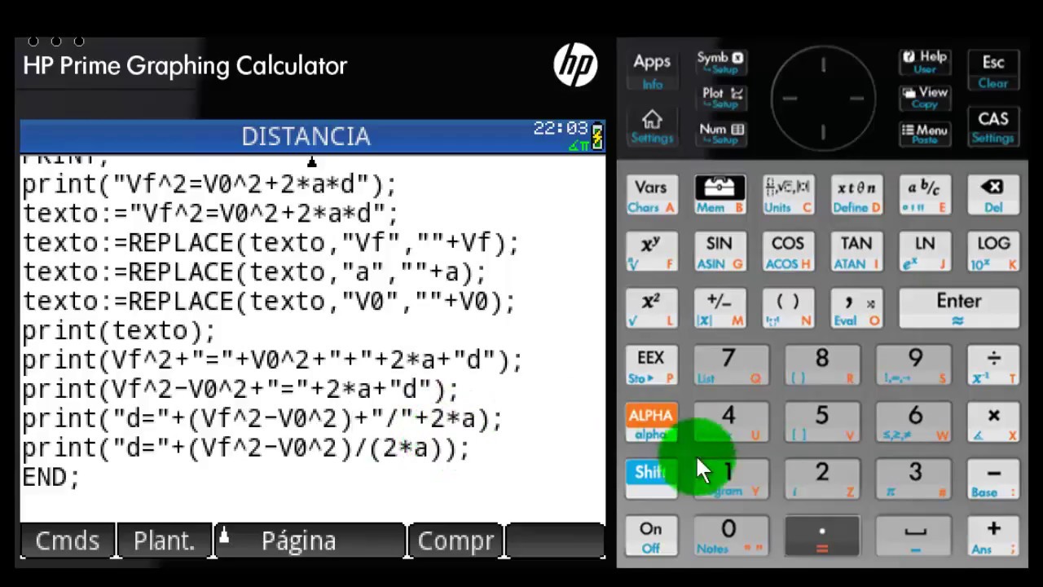Open the Cmds soft menu
The height and width of the screenshot is (587, 1043).
(x=68, y=541)
